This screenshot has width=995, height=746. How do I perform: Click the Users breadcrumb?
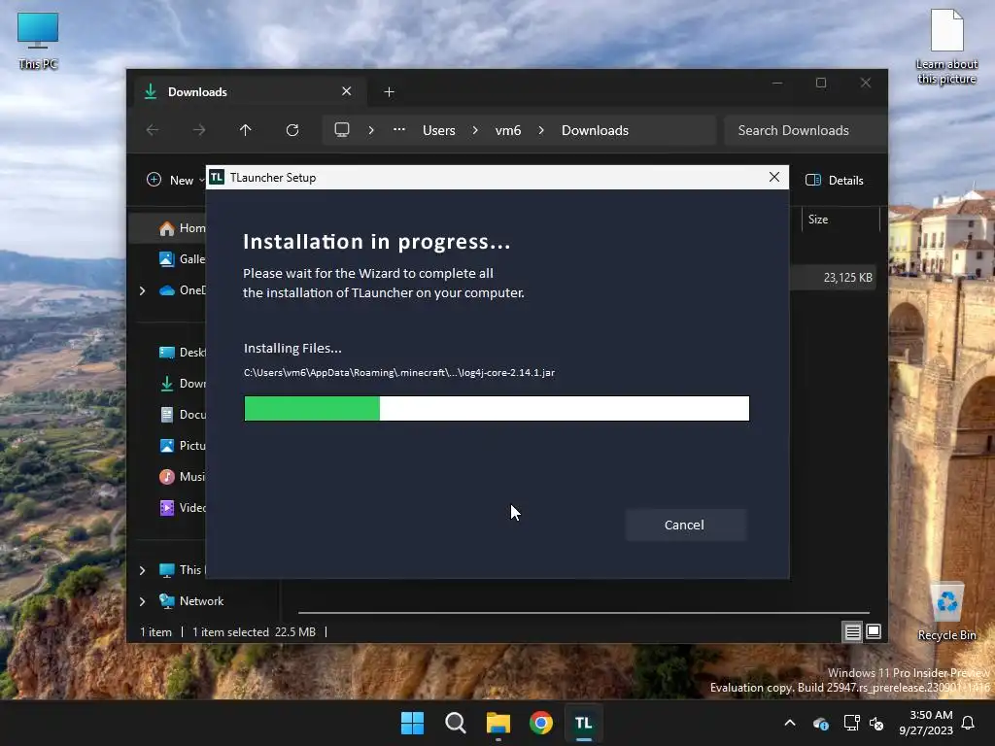tap(439, 130)
